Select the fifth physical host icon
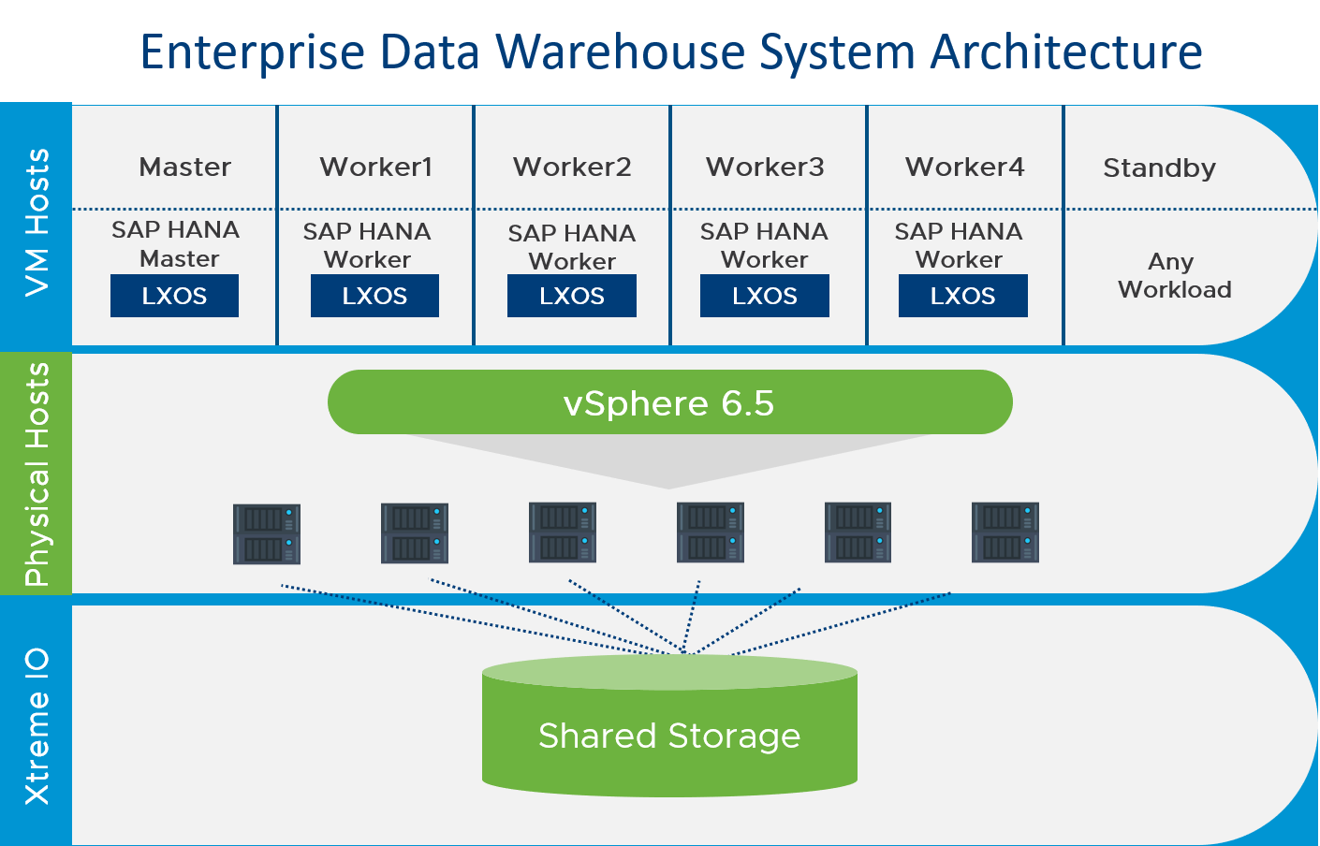Viewport: 1320px width, 846px height. (x=858, y=533)
